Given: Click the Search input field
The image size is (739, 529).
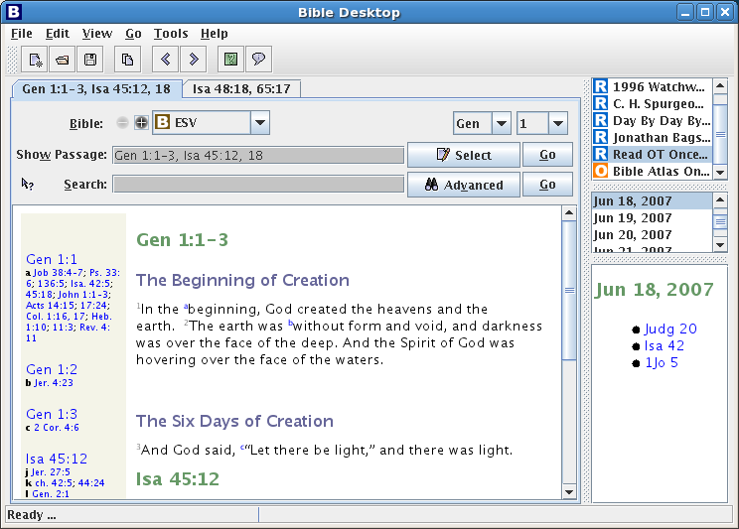Looking at the screenshot, I should coord(257,185).
